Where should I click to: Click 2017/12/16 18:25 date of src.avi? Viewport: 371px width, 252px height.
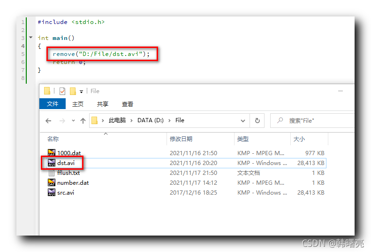(193, 193)
